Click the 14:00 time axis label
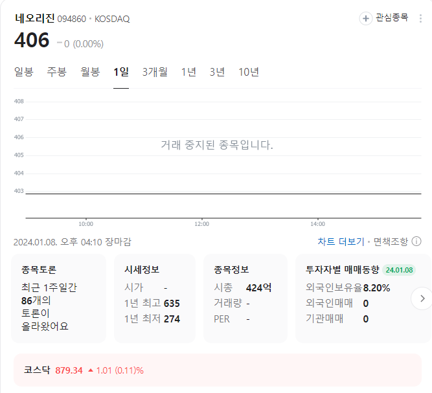The width and height of the screenshot is (432, 393). [317, 224]
